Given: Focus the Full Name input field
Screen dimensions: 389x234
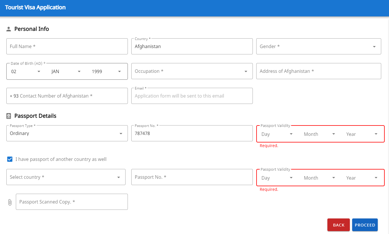Looking at the screenshot, I should click(67, 46).
